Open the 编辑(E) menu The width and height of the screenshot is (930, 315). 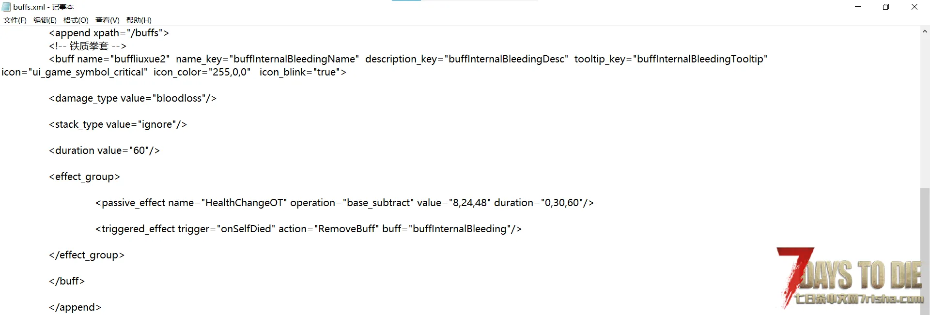tap(45, 20)
